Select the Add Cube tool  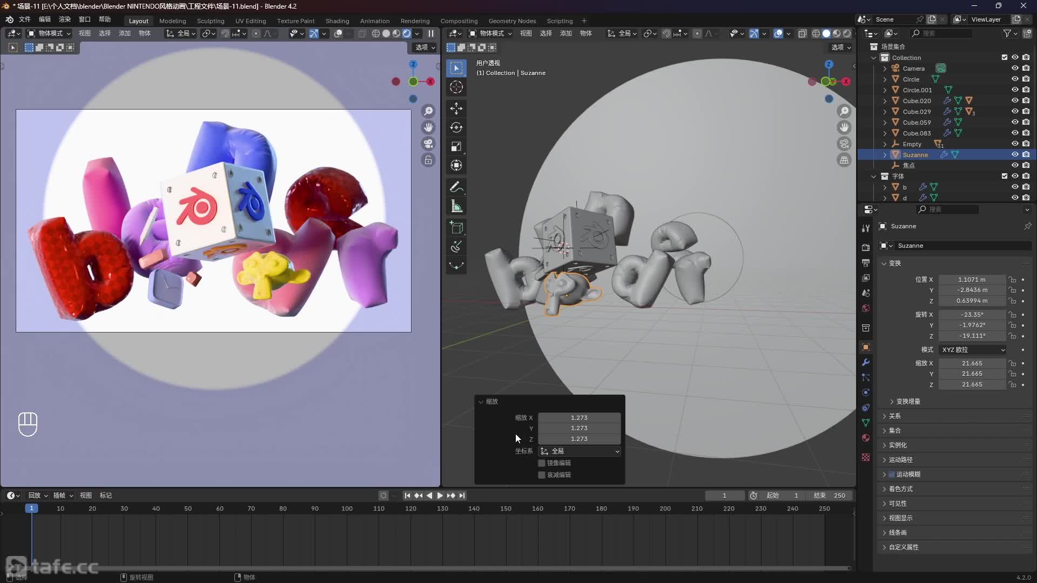pyautogui.click(x=456, y=228)
